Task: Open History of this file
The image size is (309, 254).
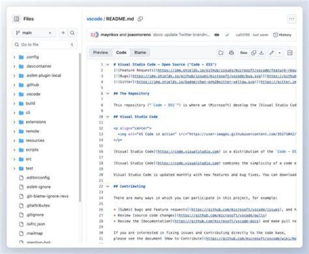Action: pos(282,35)
